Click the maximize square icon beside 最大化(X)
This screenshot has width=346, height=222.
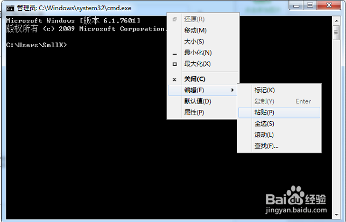click(174, 64)
